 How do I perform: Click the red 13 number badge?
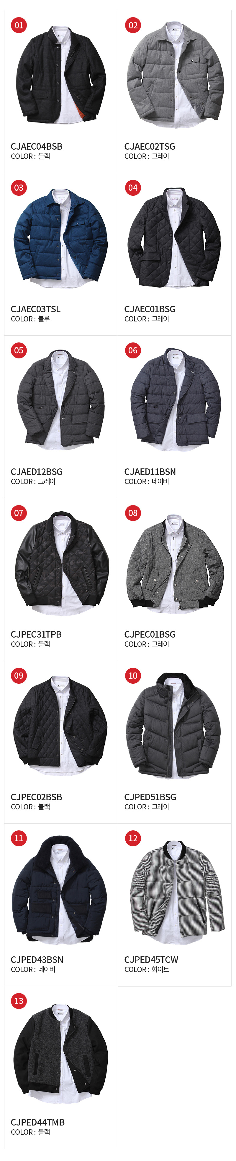coord(19,1001)
